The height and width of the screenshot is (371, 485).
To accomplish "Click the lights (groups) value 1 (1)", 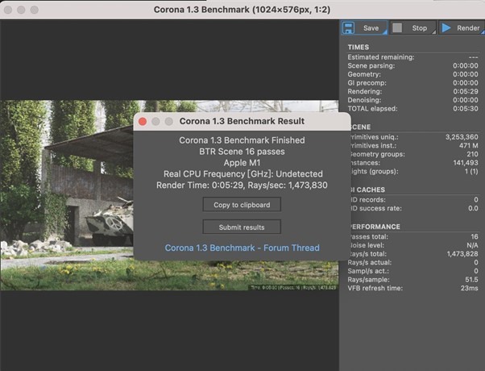I will pos(471,171).
